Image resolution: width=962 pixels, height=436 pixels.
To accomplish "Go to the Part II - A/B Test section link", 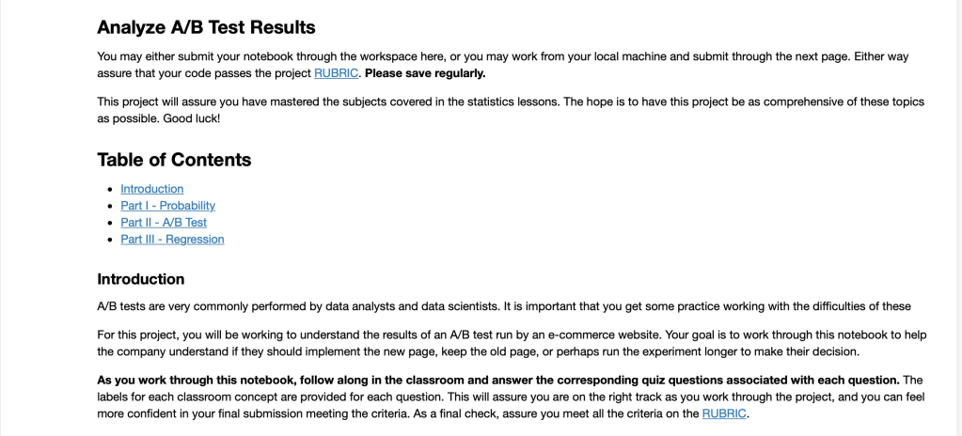I will point(164,223).
